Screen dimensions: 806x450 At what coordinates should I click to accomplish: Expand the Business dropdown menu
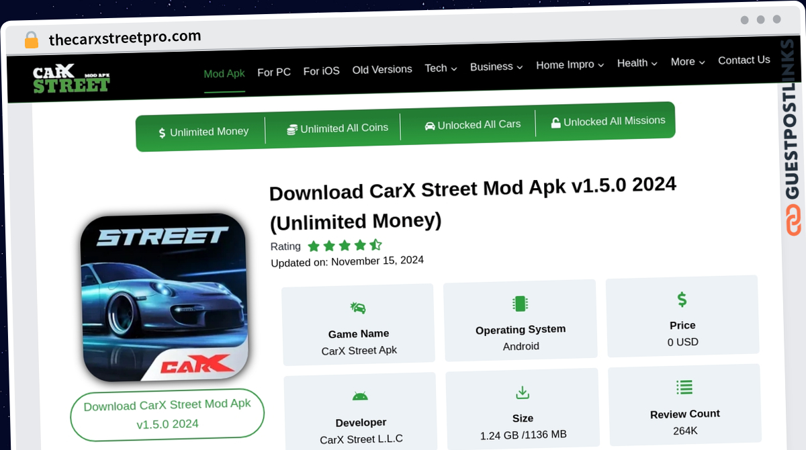496,66
